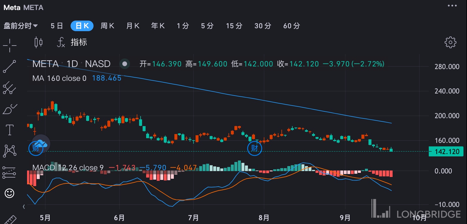Switch to the 5日 timeframe
Viewport: 467px width, 224px height.
click(57, 26)
